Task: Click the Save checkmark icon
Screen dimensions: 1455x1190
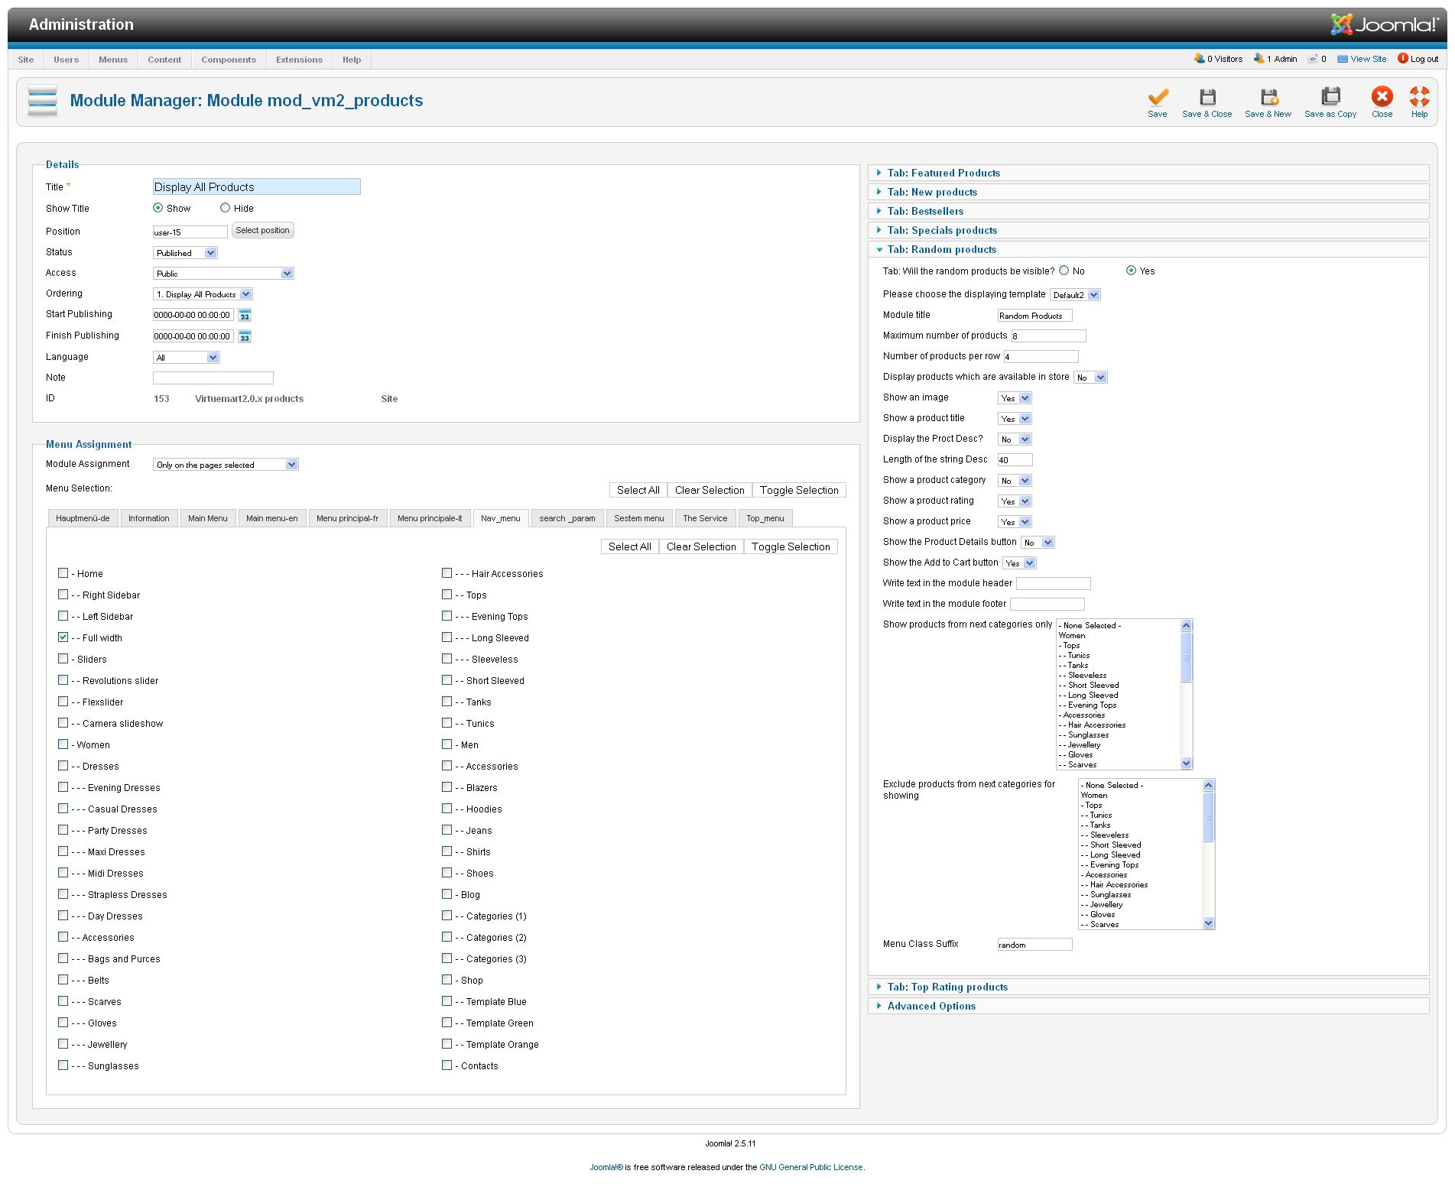Action: [1157, 97]
